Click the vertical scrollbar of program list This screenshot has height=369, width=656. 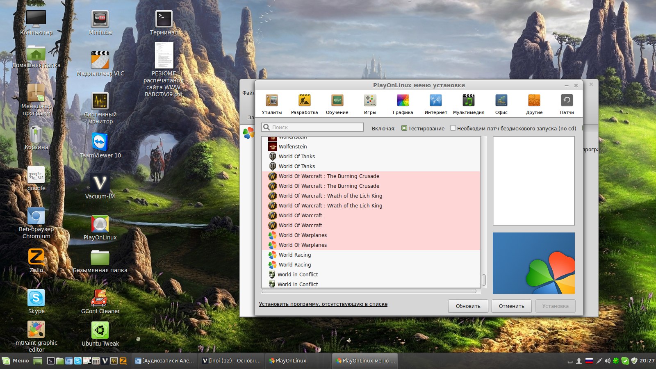[x=484, y=280]
